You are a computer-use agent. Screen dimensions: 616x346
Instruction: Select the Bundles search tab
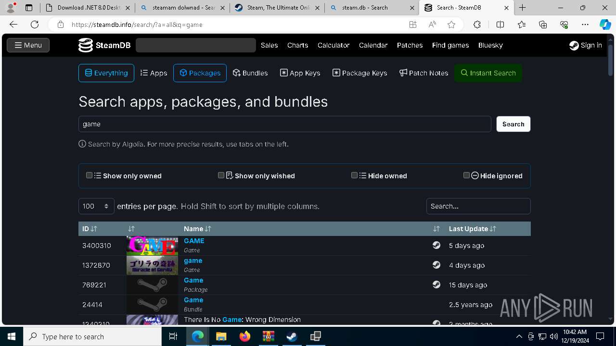250,73
